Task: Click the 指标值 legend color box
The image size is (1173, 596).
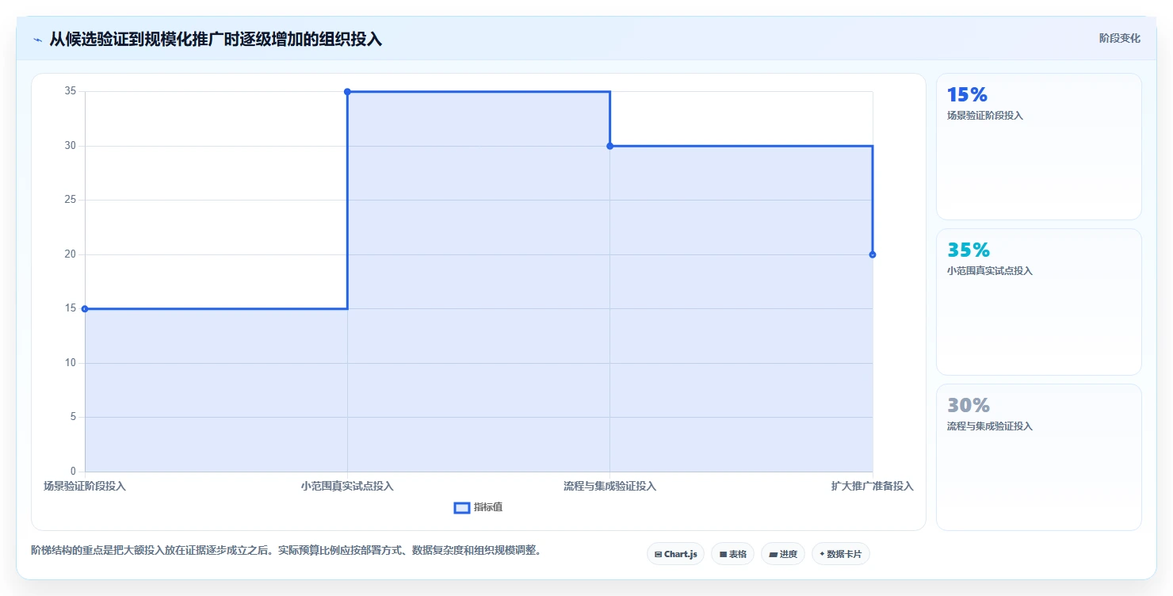Action: coord(462,508)
